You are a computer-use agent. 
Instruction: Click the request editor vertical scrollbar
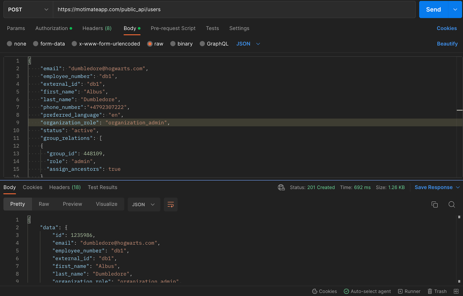click(x=459, y=117)
